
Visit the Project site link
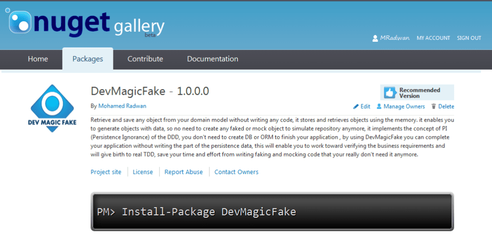point(106,172)
